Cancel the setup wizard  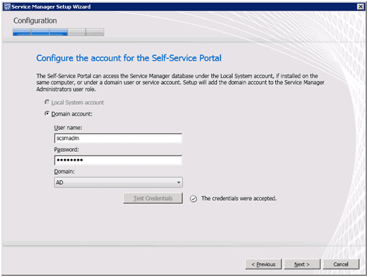(x=341, y=264)
